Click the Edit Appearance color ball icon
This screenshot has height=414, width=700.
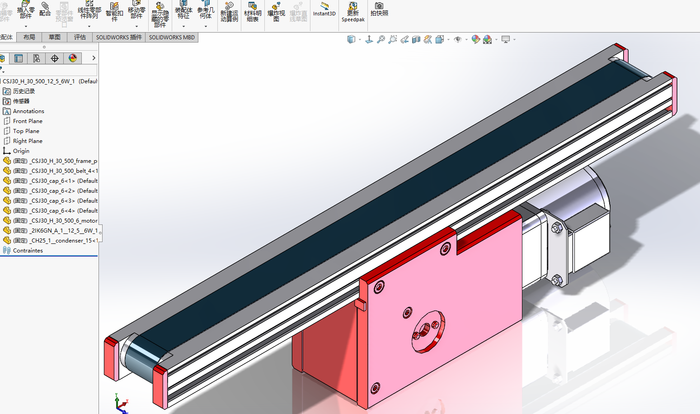(x=475, y=40)
